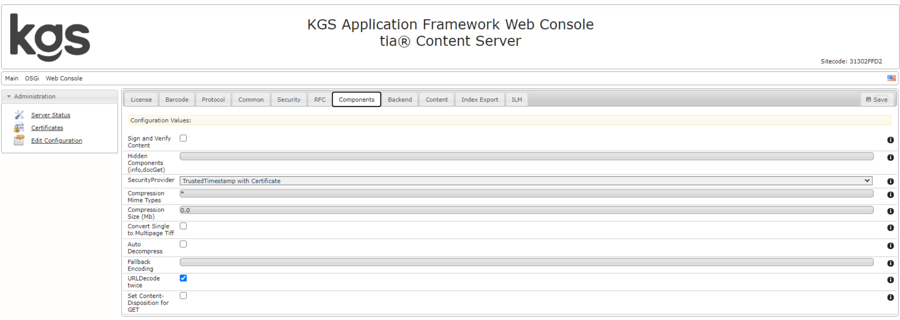Open the Web Console menu

point(64,78)
